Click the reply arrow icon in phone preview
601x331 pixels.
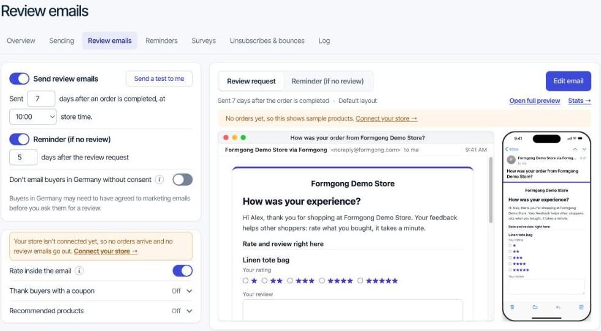click(558, 307)
